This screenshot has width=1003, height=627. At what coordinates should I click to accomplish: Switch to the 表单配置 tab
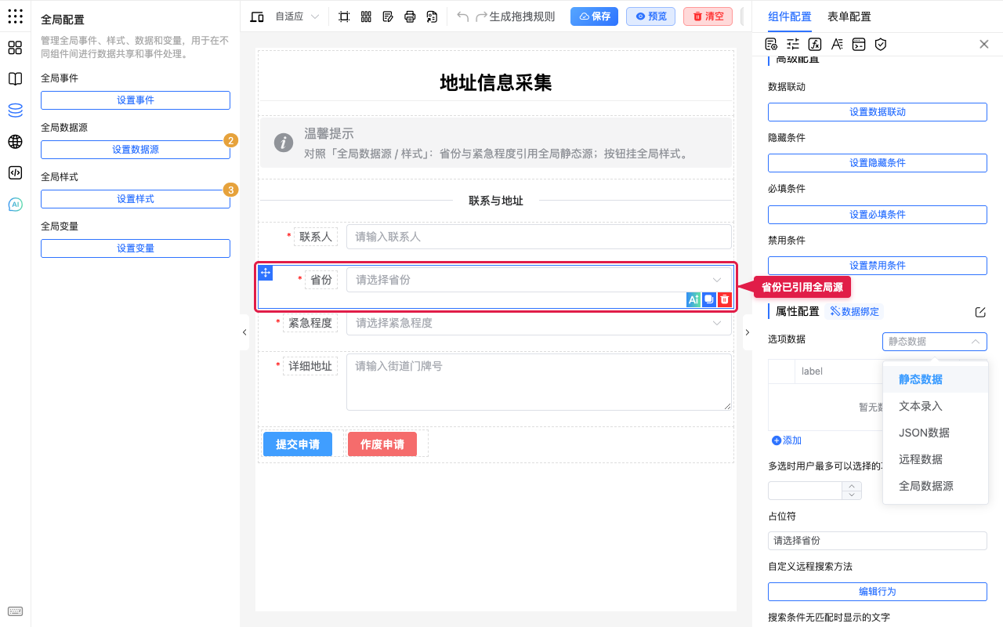click(849, 16)
